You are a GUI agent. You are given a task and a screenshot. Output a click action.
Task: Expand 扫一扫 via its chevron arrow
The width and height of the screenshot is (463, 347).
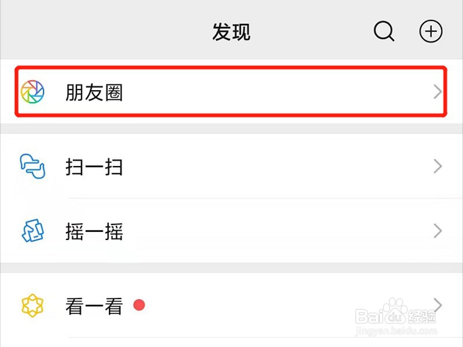[x=438, y=167]
